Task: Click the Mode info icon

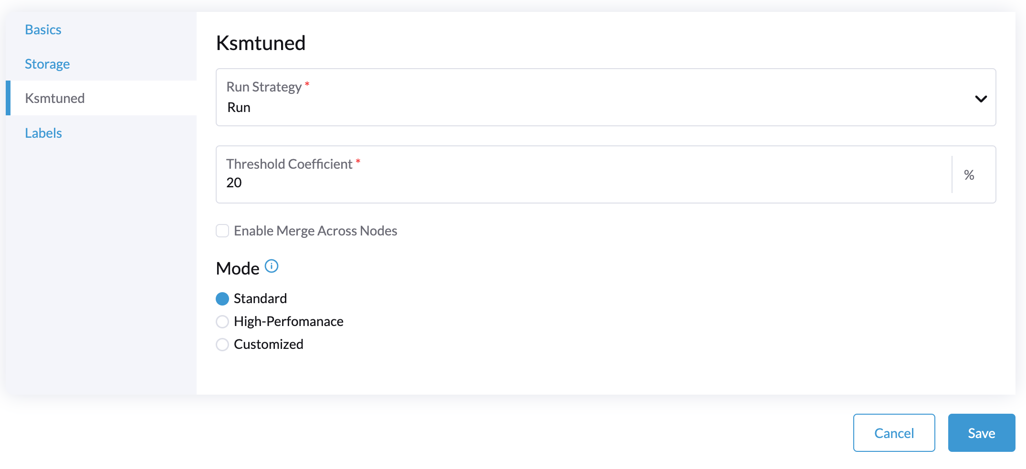Action: (x=272, y=266)
